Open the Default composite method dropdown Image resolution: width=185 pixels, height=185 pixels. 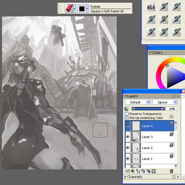pos(138,102)
